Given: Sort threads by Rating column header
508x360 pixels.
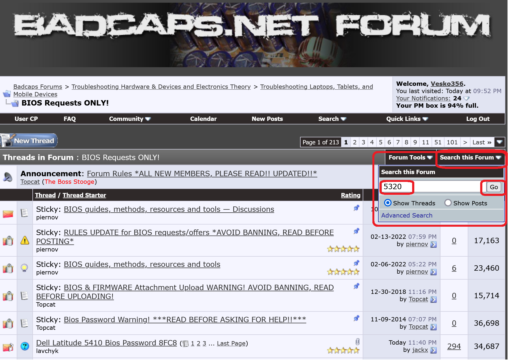Looking at the screenshot, I should pos(351,195).
